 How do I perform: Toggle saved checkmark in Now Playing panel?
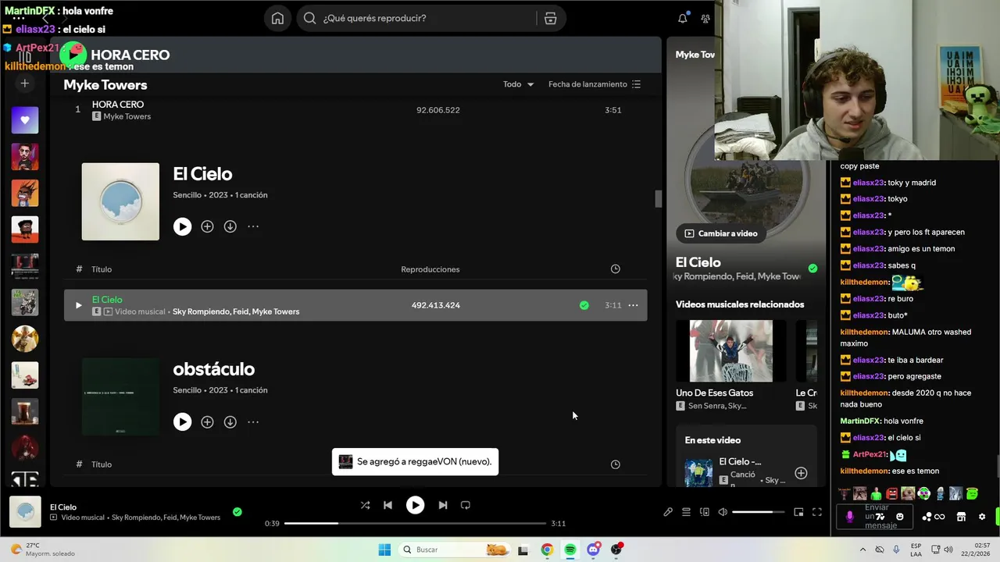(812, 268)
